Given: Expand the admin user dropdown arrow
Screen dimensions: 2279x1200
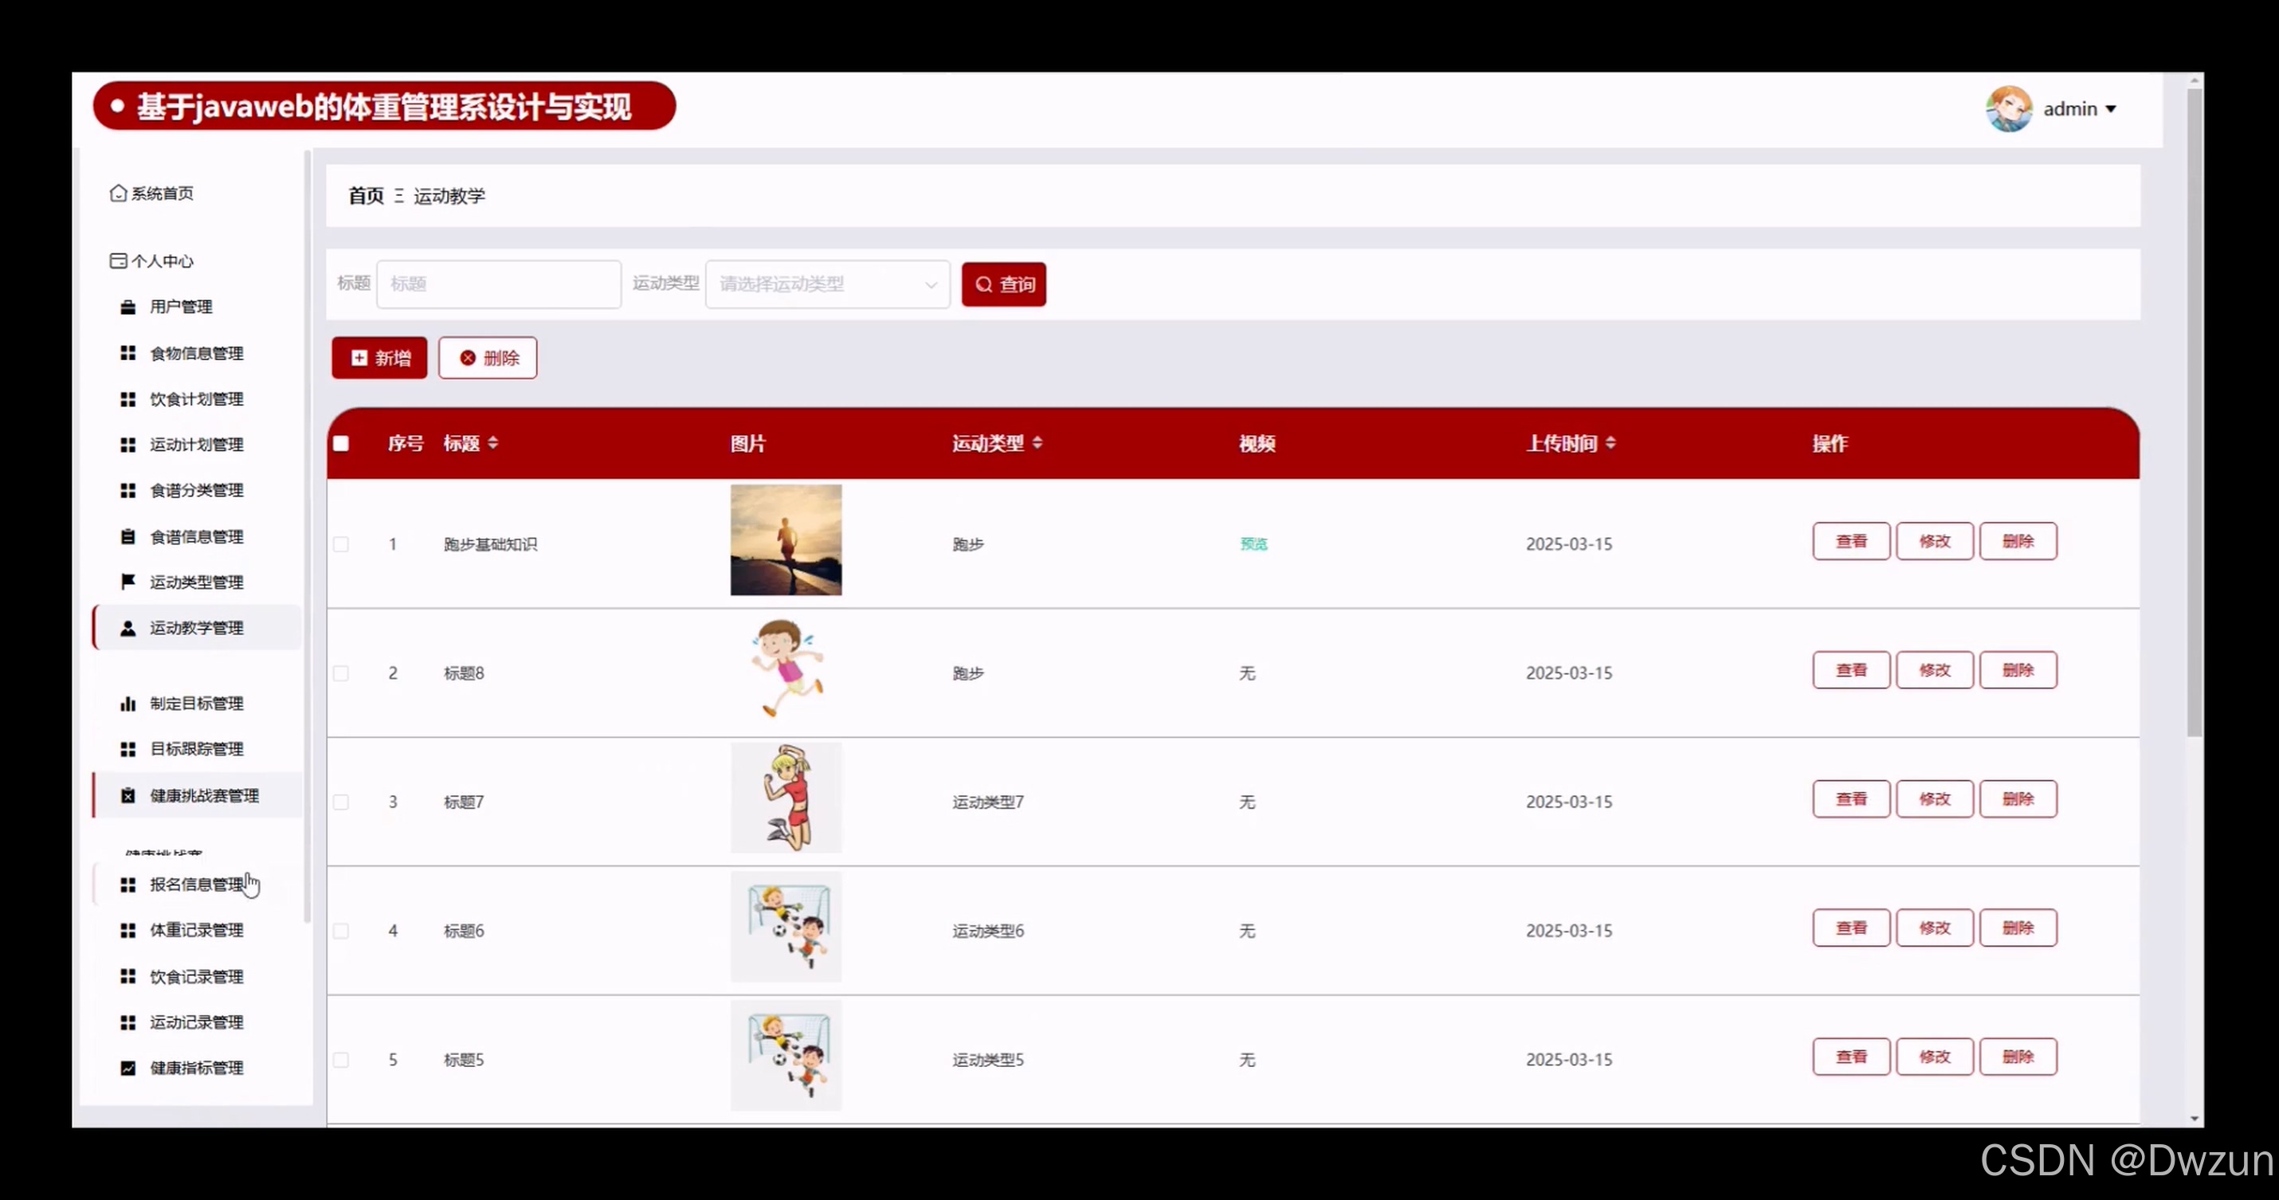Looking at the screenshot, I should [2111, 109].
